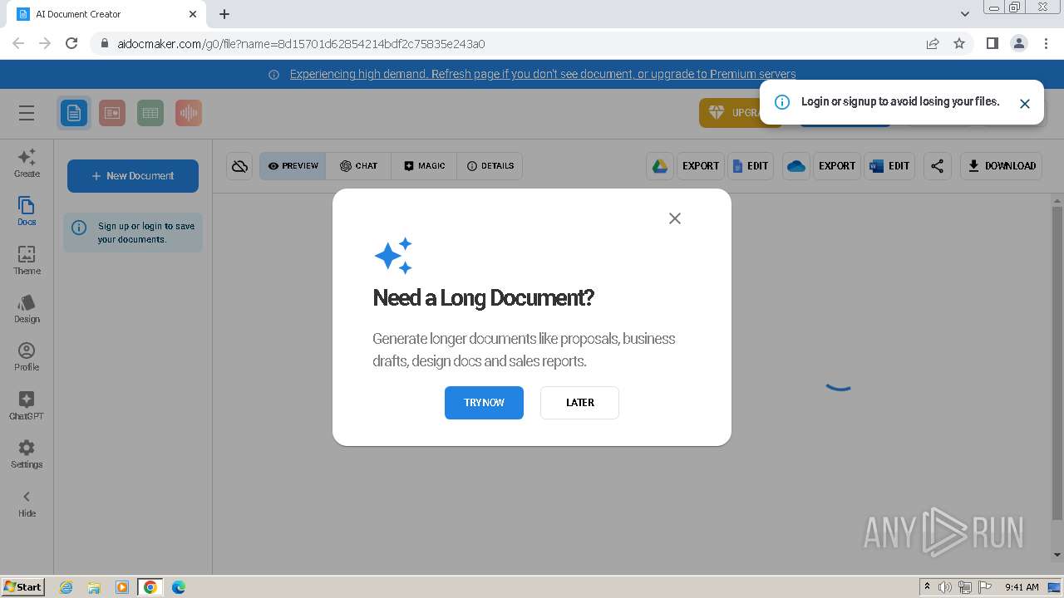Open Create in the sidebar
Viewport: 1064px width, 598px height.
click(27, 163)
